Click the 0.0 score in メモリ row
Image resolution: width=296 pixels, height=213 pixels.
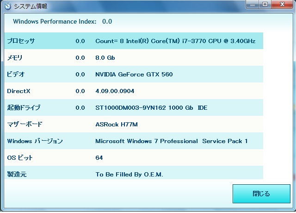click(80, 57)
